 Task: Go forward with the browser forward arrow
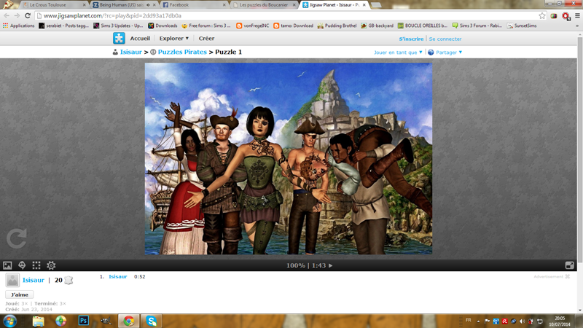[x=17, y=15]
